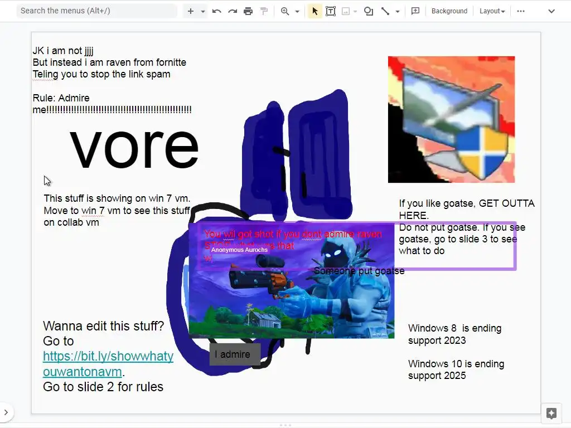Click the 'I admire' gray box
The image size is (571, 428).
click(235, 354)
